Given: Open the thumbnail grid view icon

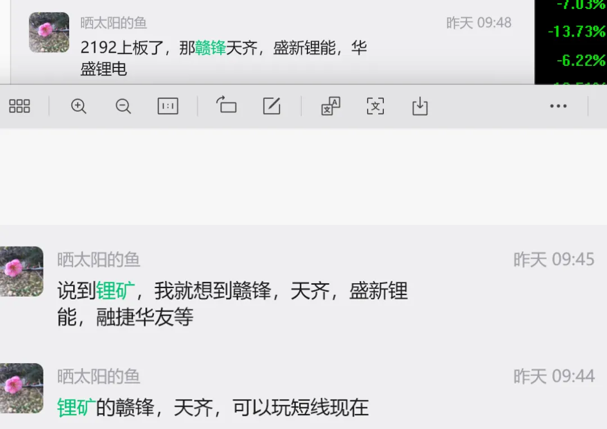Looking at the screenshot, I should [x=19, y=106].
